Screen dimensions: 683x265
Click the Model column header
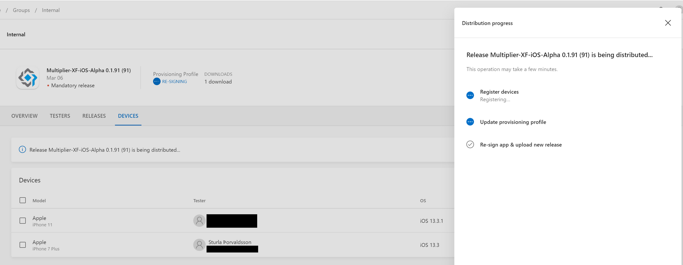(39, 201)
